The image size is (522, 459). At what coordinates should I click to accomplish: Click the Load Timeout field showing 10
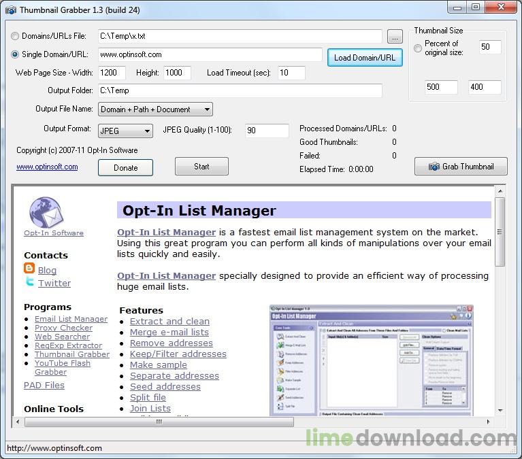pyautogui.click(x=291, y=73)
